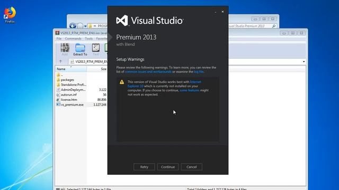Open Explorer recent locations dropdown arrow
This screenshot has width=339, height=190.
(85, 26)
